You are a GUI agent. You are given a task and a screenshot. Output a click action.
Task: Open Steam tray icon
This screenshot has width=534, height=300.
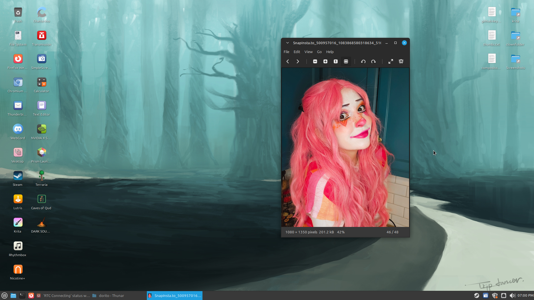pyautogui.click(x=477, y=296)
